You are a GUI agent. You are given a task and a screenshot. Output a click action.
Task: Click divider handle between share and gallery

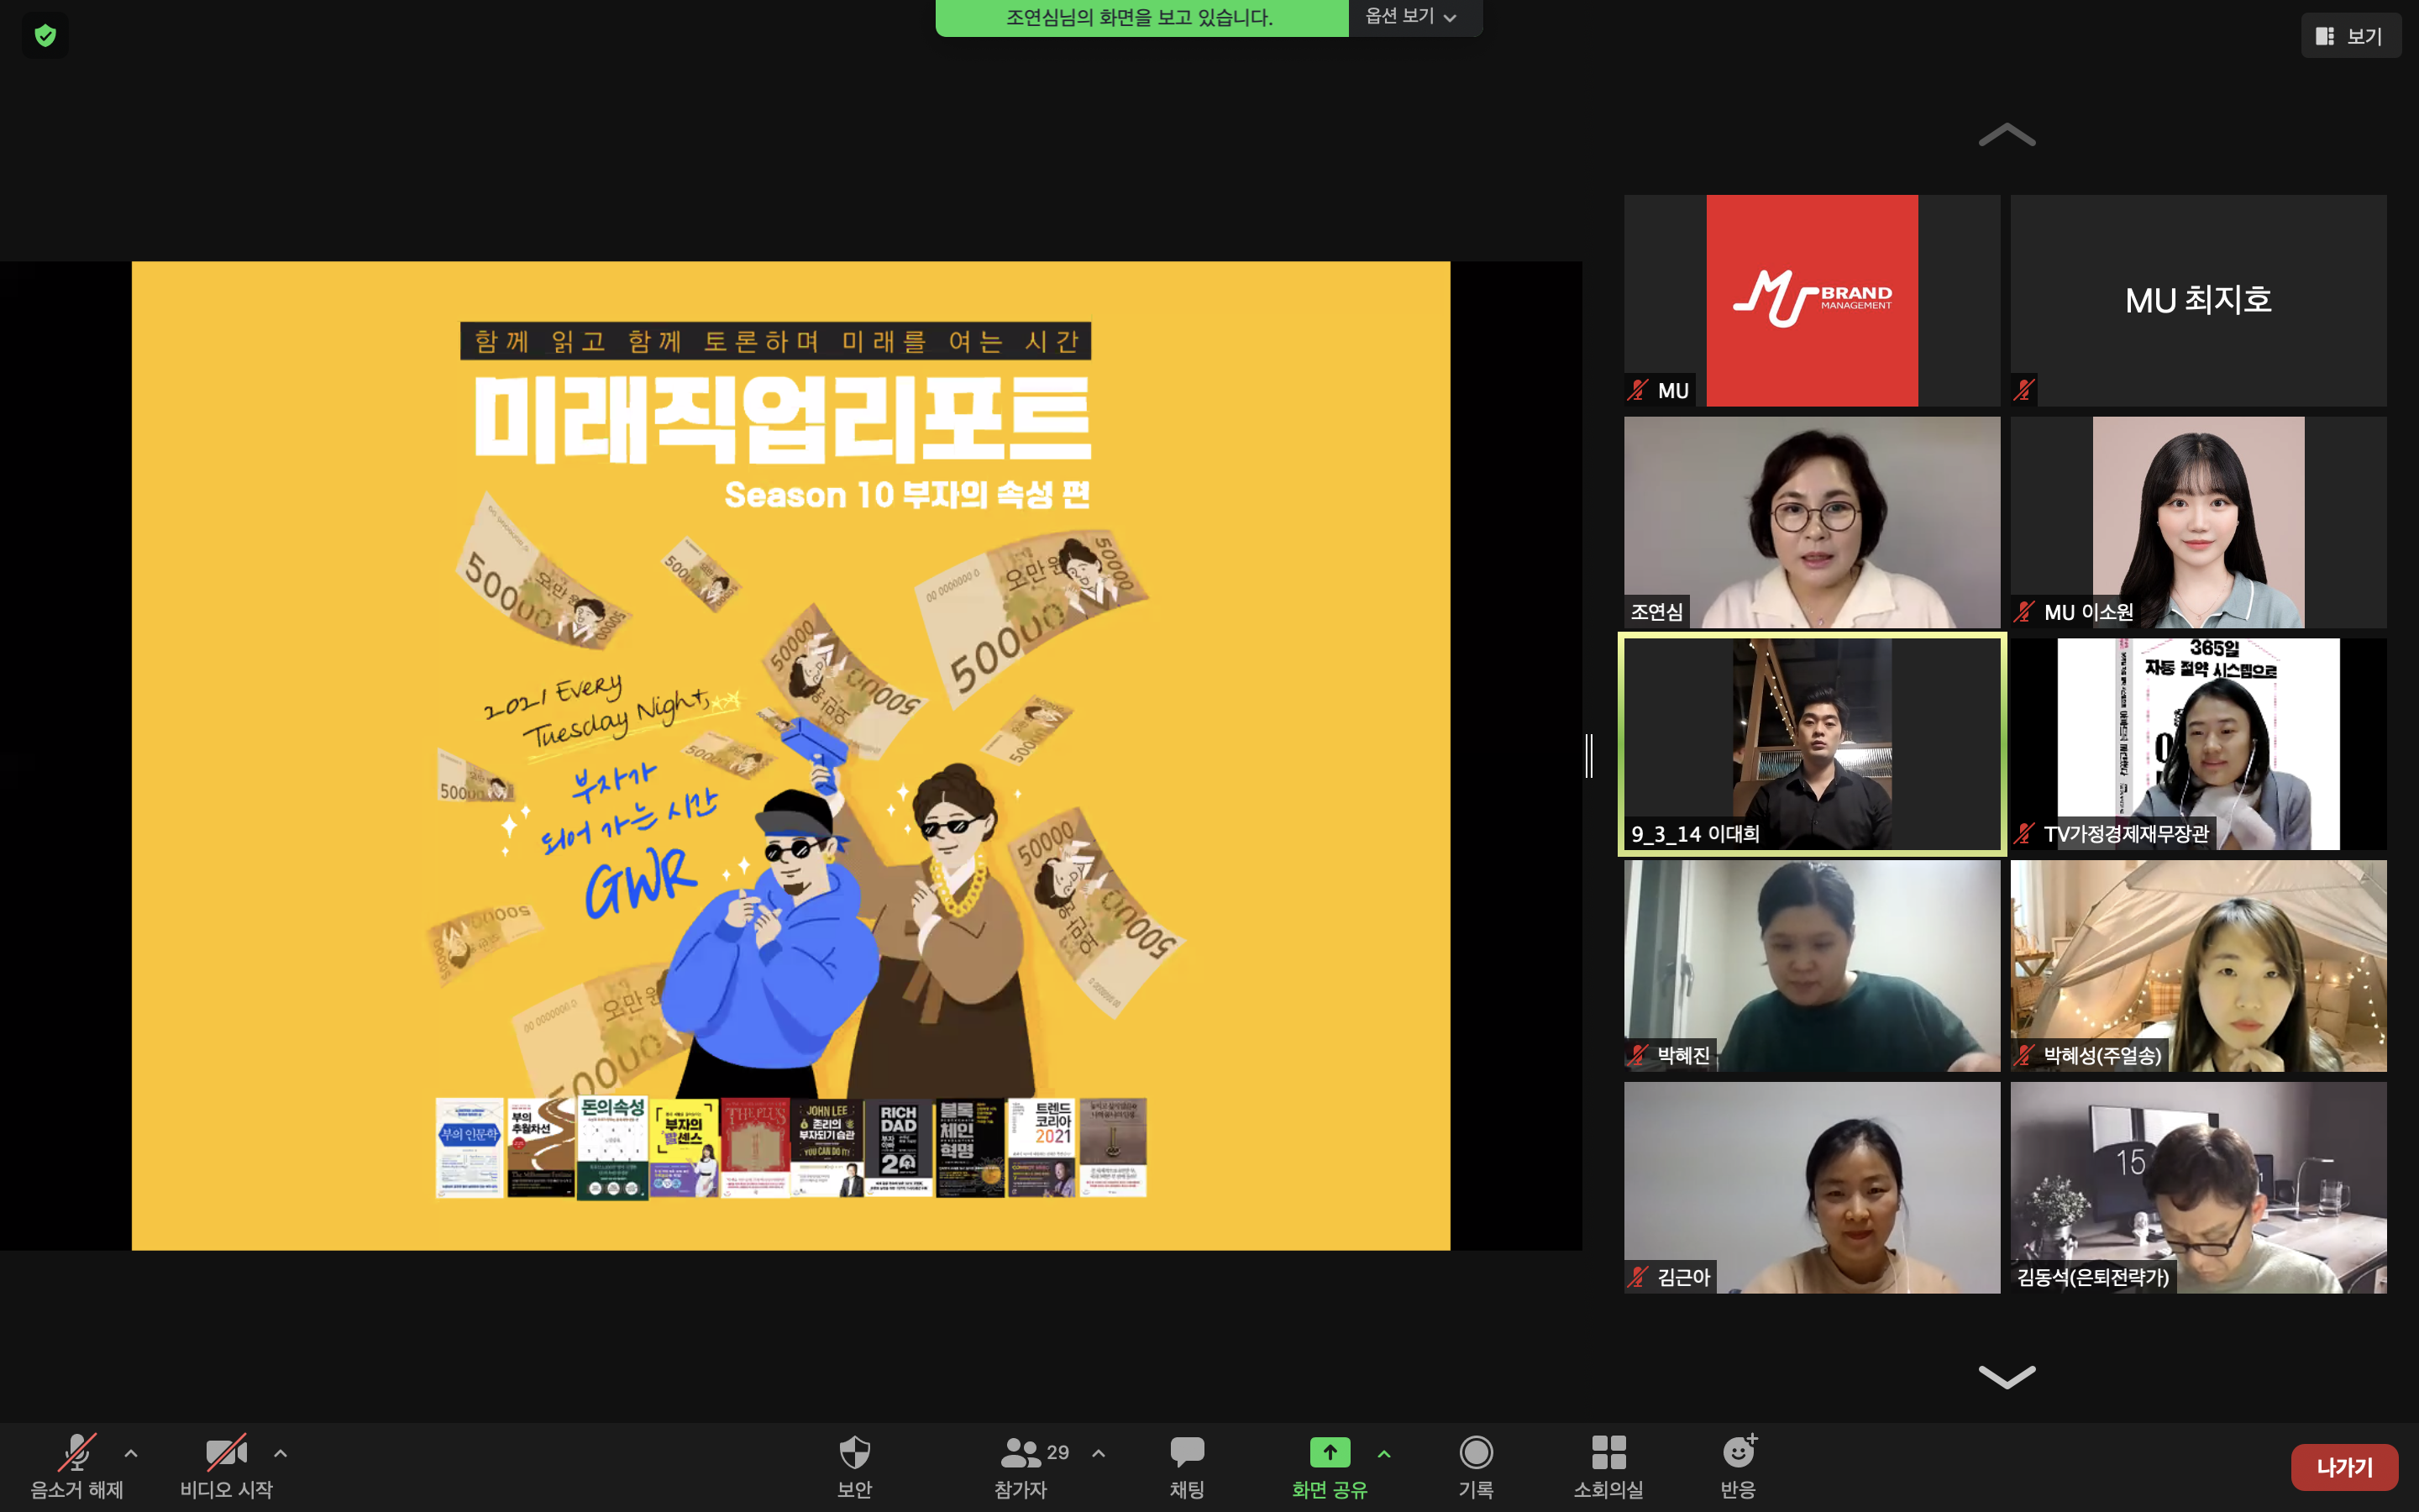pos(1589,755)
